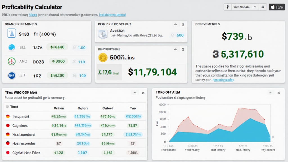The height and width of the screenshot is (162, 288).
Task: Collapse the top center panel with up arrow
Action: (175, 24)
